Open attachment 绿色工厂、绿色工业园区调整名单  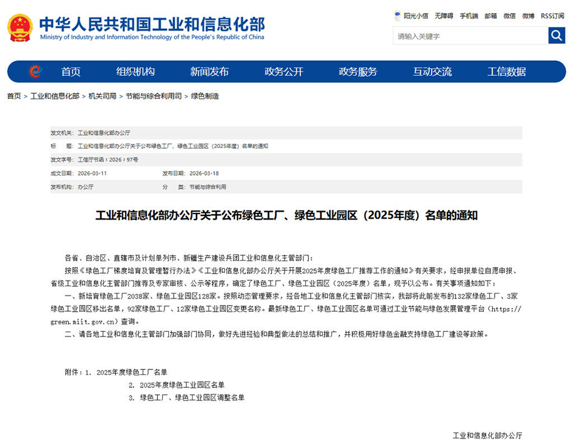tap(192, 398)
